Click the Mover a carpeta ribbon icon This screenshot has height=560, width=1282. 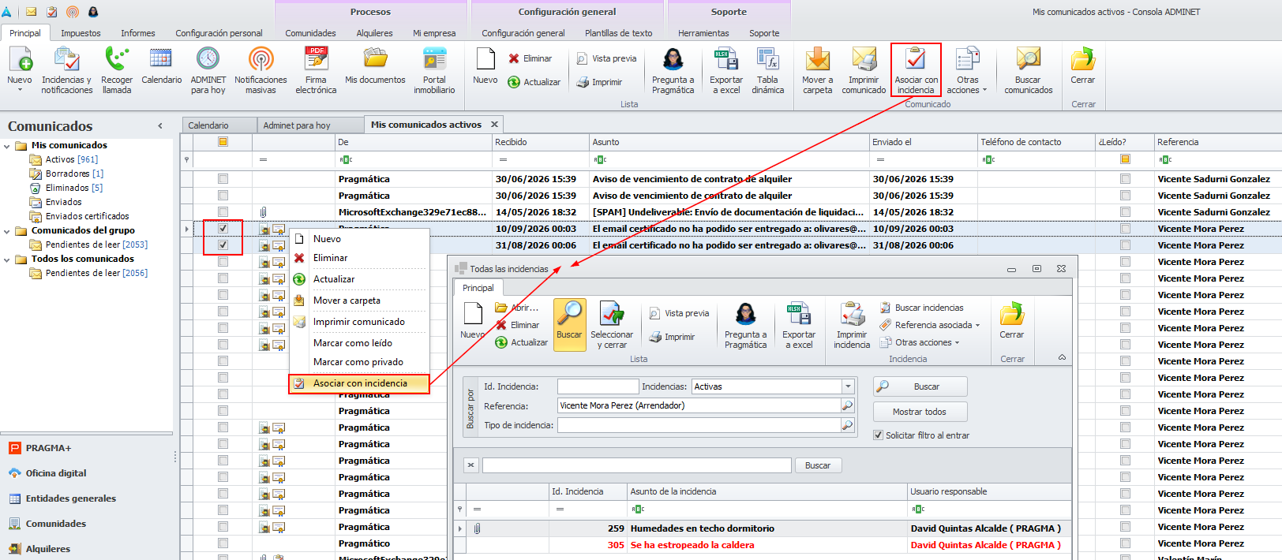click(817, 70)
